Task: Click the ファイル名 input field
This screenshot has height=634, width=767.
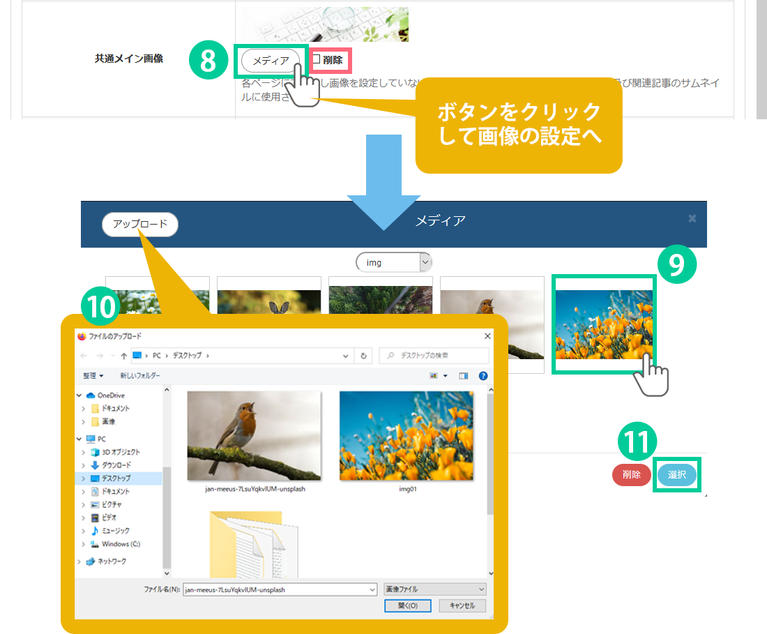Action: tap(279, 589)
